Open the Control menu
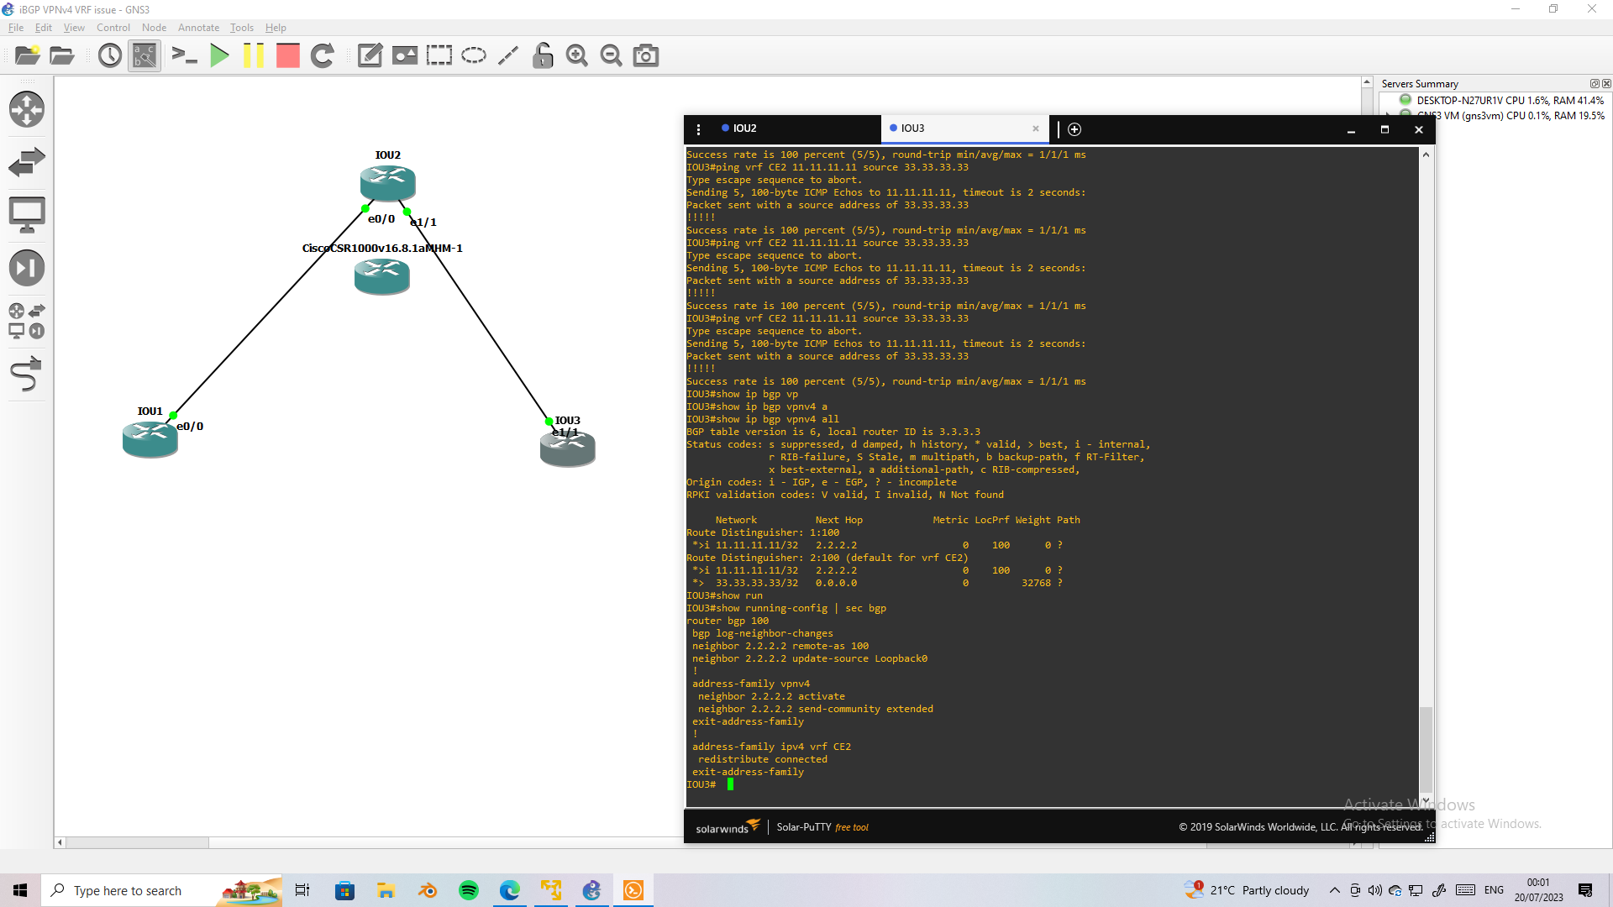 click(x=113, y=27)
